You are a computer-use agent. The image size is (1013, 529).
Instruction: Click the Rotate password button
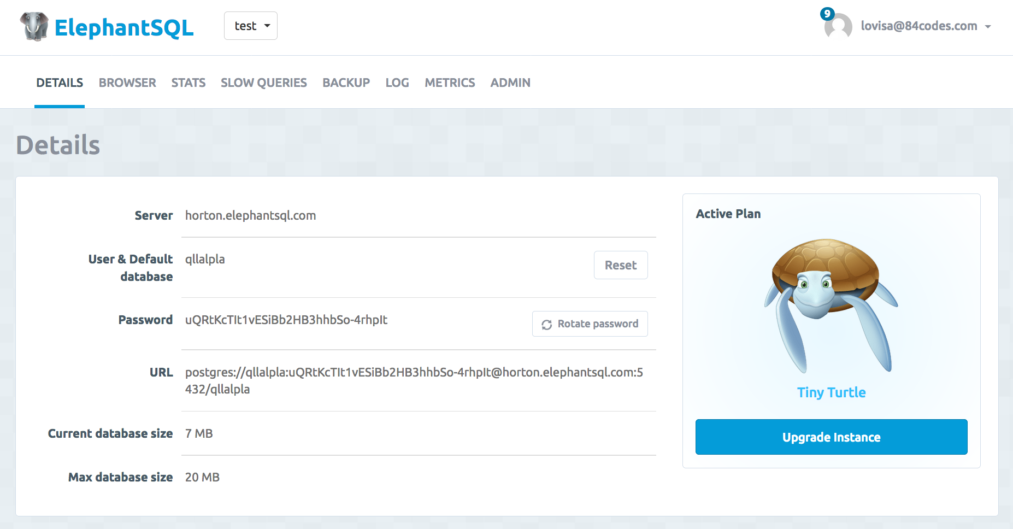[x=590, y=324]
